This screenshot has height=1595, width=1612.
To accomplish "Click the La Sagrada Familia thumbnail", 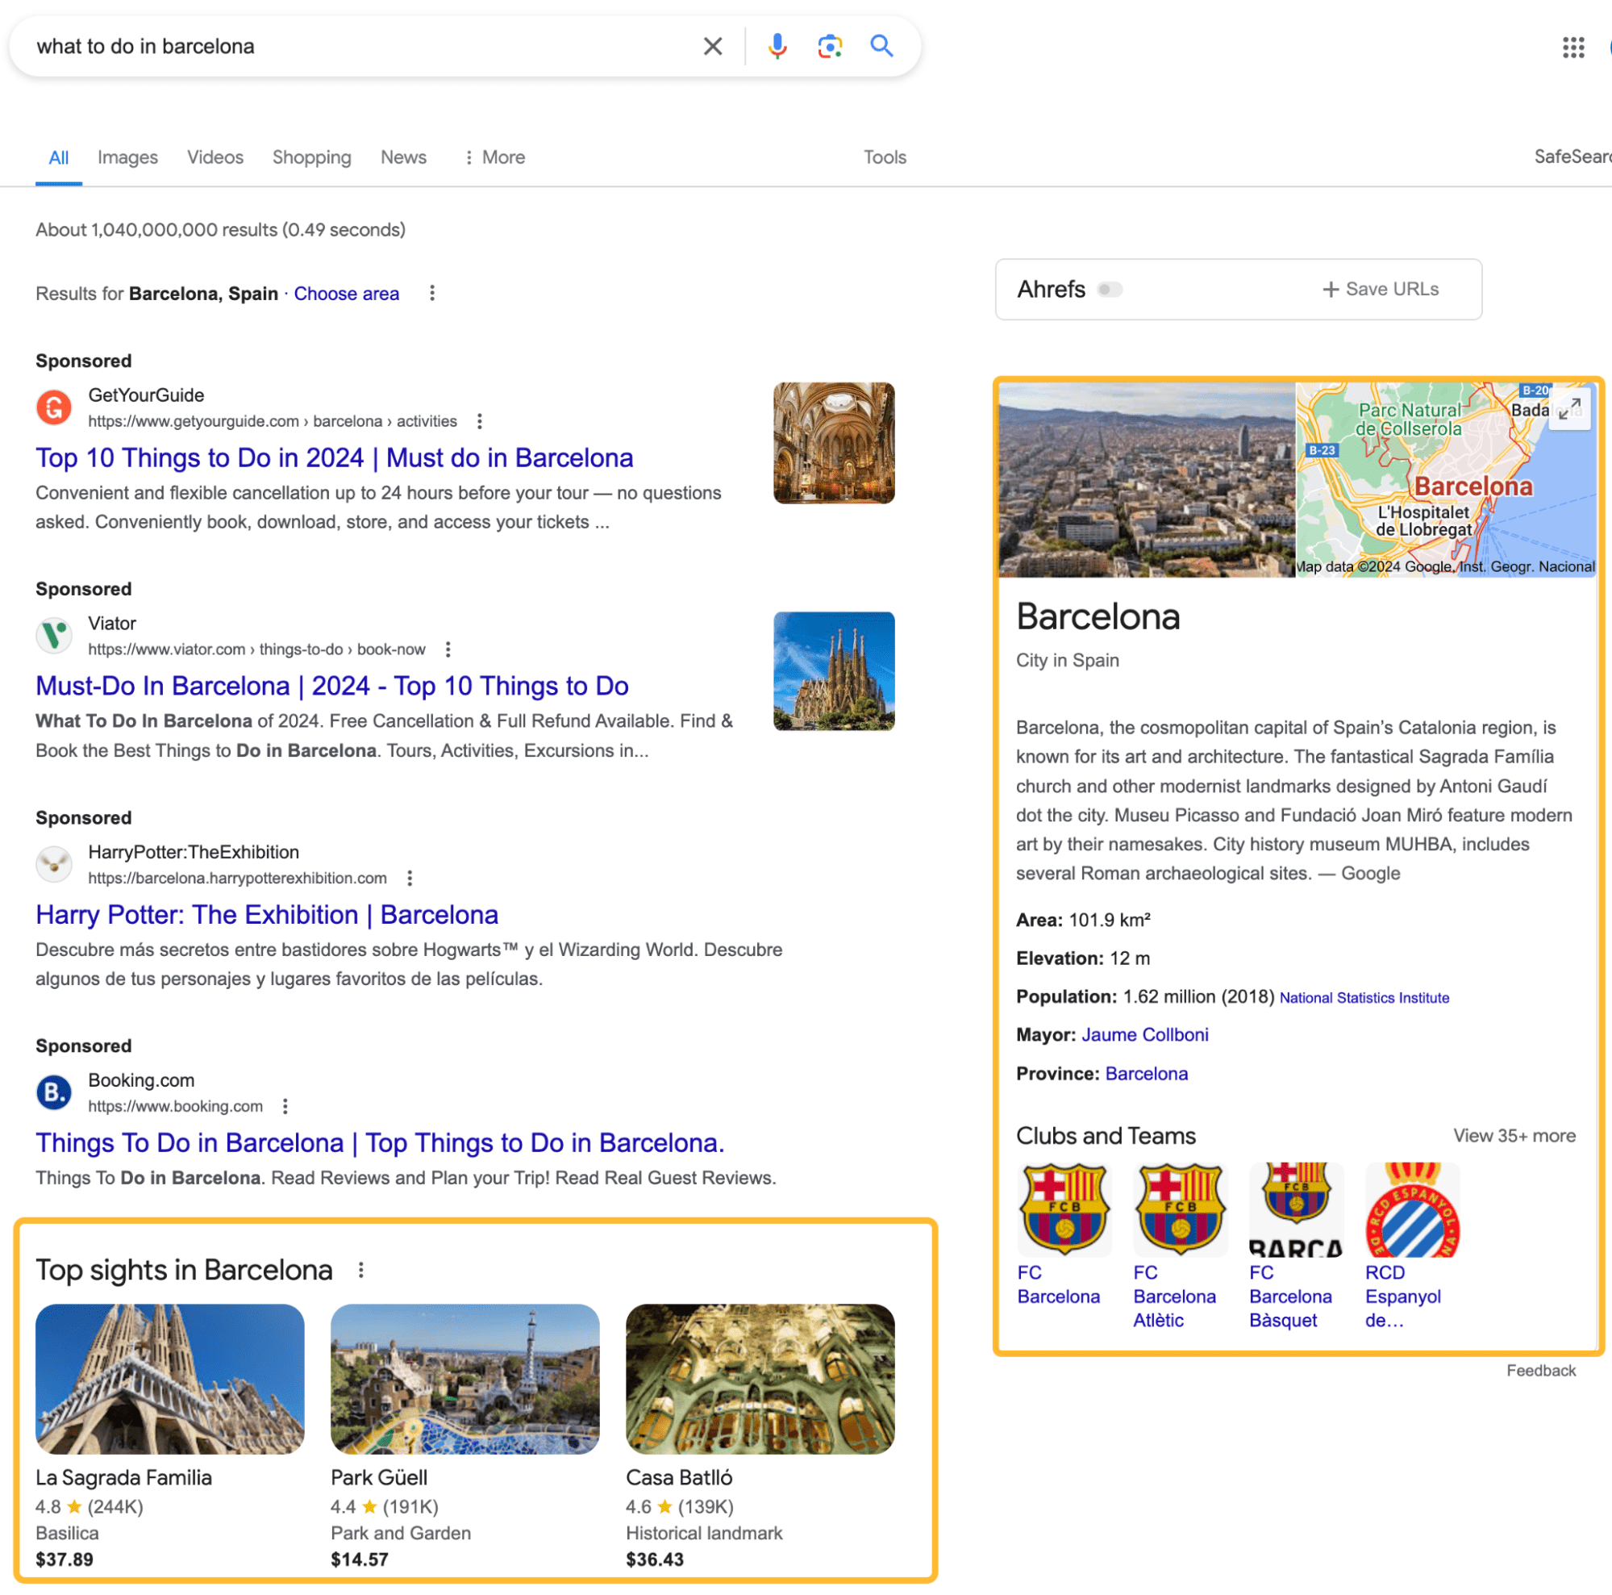I will pyautogui.click(x=170, y=1379).
